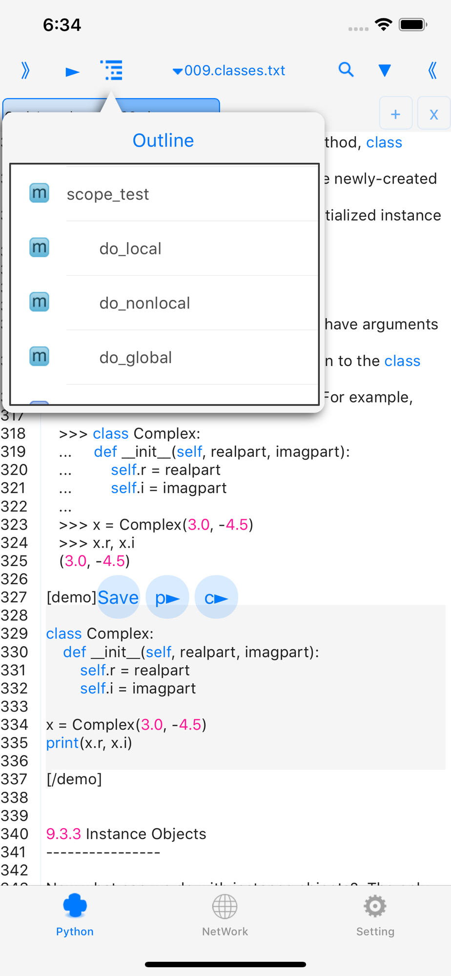The image size is (451, 976).
Task: Toggle the Outline list icon
Action: [x=112, y=71]
